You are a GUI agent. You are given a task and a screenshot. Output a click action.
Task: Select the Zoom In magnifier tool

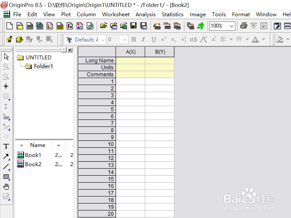click(x=6, y=66)
